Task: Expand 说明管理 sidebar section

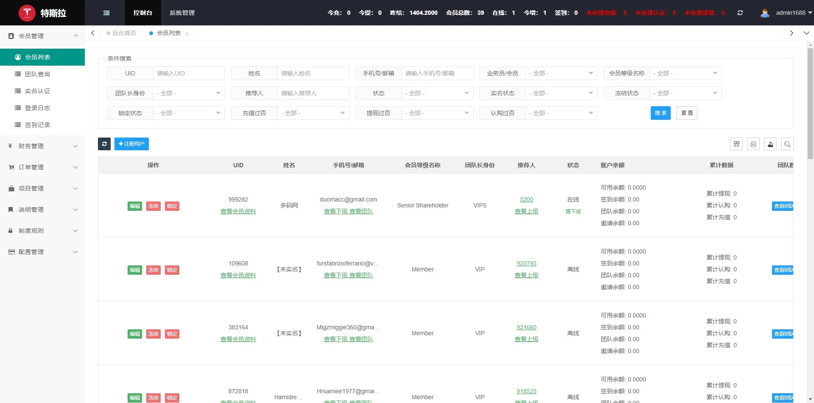Action: pos(42,210)
